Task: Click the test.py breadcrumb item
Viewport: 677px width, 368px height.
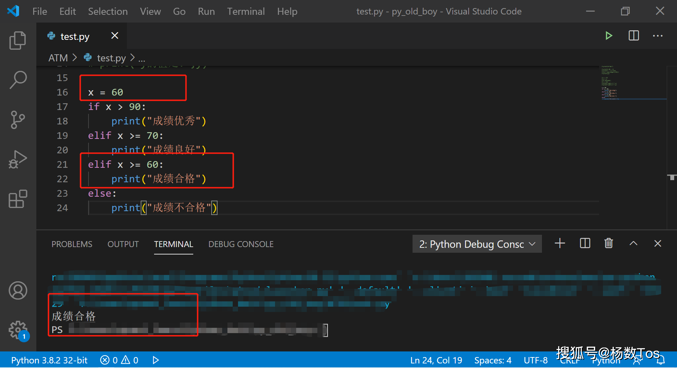Action: [x=111, y=58]
